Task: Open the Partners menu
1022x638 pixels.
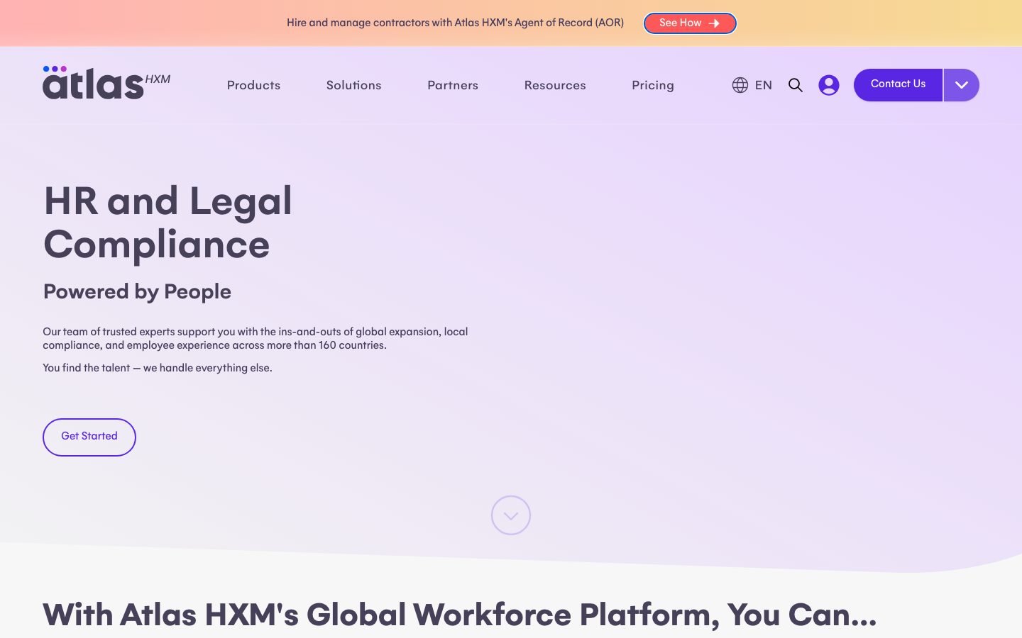Action: (453, 85)
